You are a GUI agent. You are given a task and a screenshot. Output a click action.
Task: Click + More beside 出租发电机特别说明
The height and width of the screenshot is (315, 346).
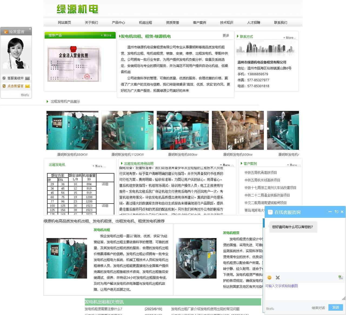[x=227, y=165]
